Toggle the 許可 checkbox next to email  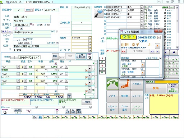[x=57, y=32]
